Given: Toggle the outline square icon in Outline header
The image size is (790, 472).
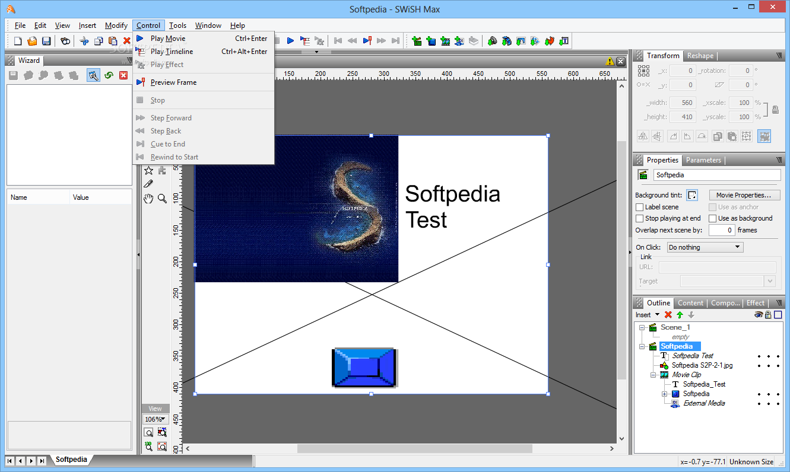Looking at the screenshot, I should pyautogui.click(x=778, y=315).
